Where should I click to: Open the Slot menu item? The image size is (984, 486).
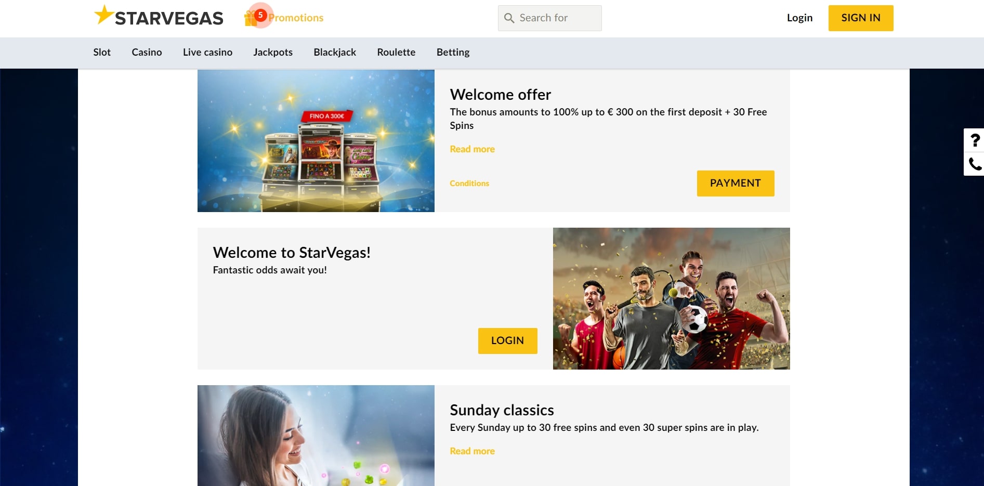tap(102, 52)
